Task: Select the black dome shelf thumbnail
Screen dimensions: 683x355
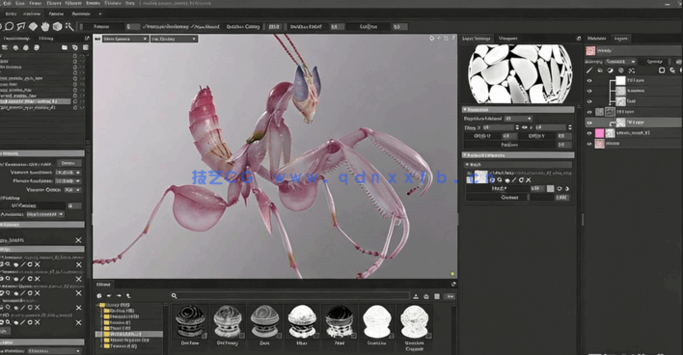Action: 340,322
